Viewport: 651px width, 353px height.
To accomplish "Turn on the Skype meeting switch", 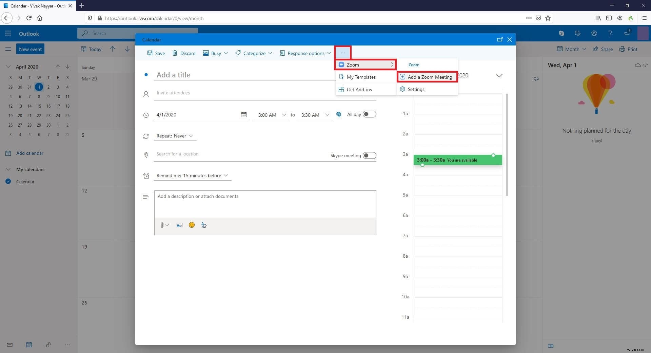I will [370, 155].
